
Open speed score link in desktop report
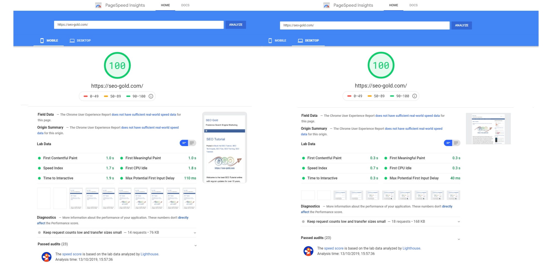[x=334, y=248]
